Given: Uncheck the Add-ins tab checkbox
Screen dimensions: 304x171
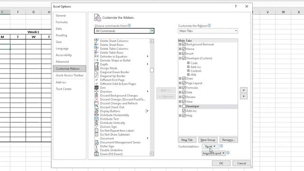Looking at the screenshot, I should click(184, 111).
